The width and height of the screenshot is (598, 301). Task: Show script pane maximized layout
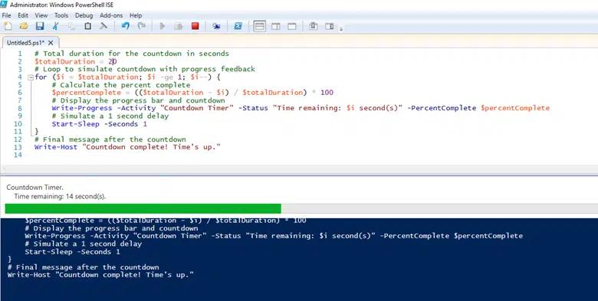[292, 26]
